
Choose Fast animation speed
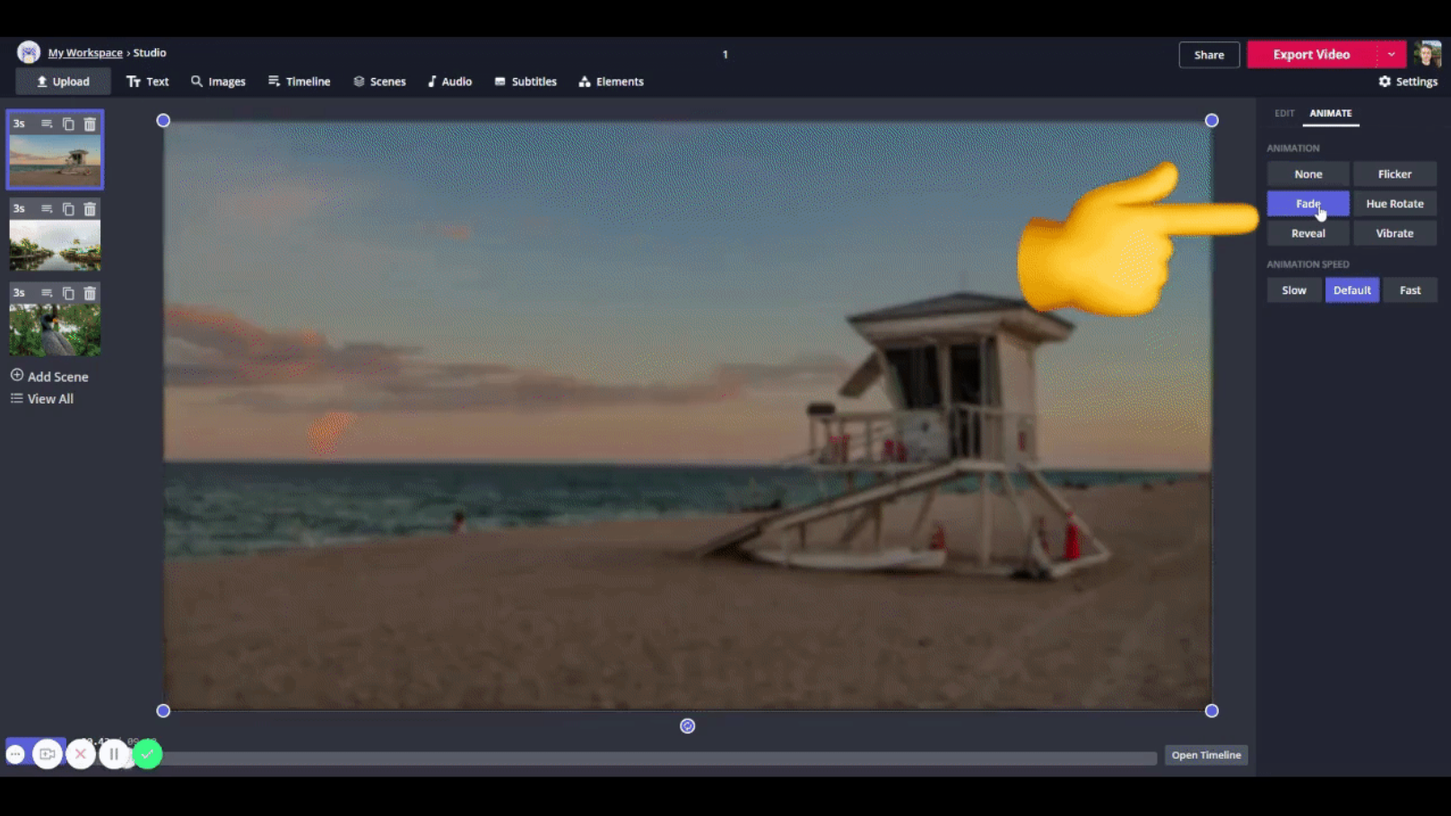coord(1409,291)
